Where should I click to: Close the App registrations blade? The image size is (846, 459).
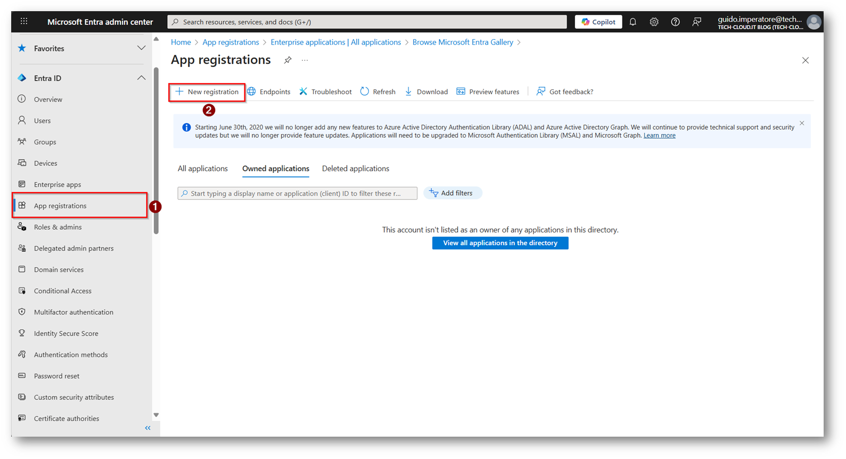pos(806,61)
